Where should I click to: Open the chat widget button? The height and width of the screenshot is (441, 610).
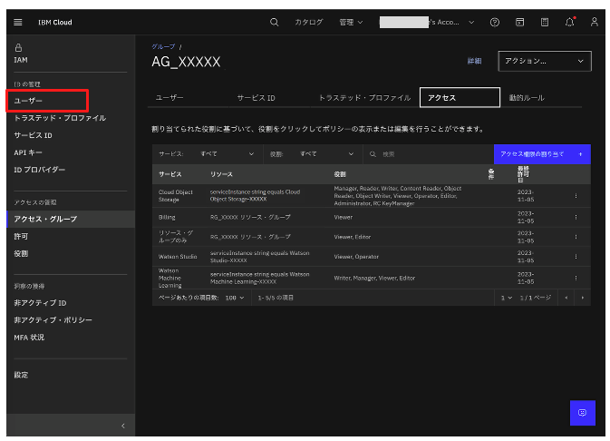tap(582, 412)
